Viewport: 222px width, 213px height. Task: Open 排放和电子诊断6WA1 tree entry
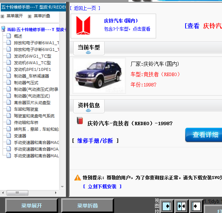(x=36, y=43)
